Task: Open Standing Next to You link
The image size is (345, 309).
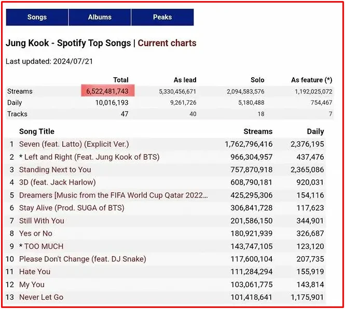Action: [x=55, y=170]
